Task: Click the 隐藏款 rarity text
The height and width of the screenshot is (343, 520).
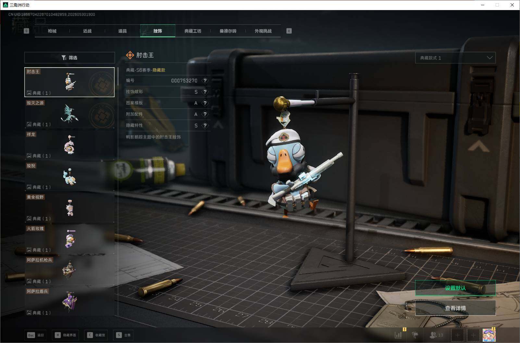Action: click(x=159, y=70)
